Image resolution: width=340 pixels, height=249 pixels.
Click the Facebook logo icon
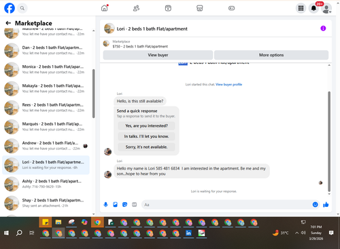click(x=10, y=8)
